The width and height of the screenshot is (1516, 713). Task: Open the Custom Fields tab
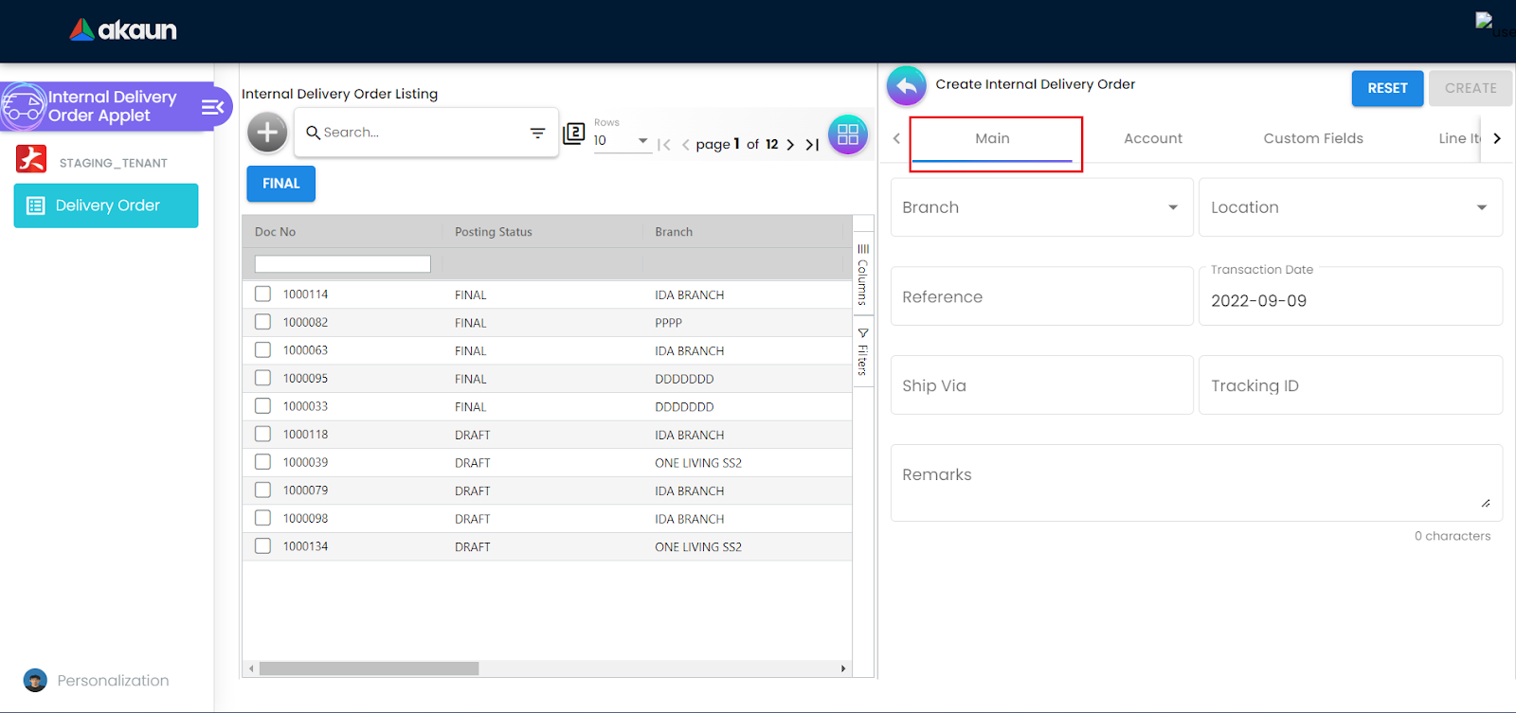click(1312, 138)
